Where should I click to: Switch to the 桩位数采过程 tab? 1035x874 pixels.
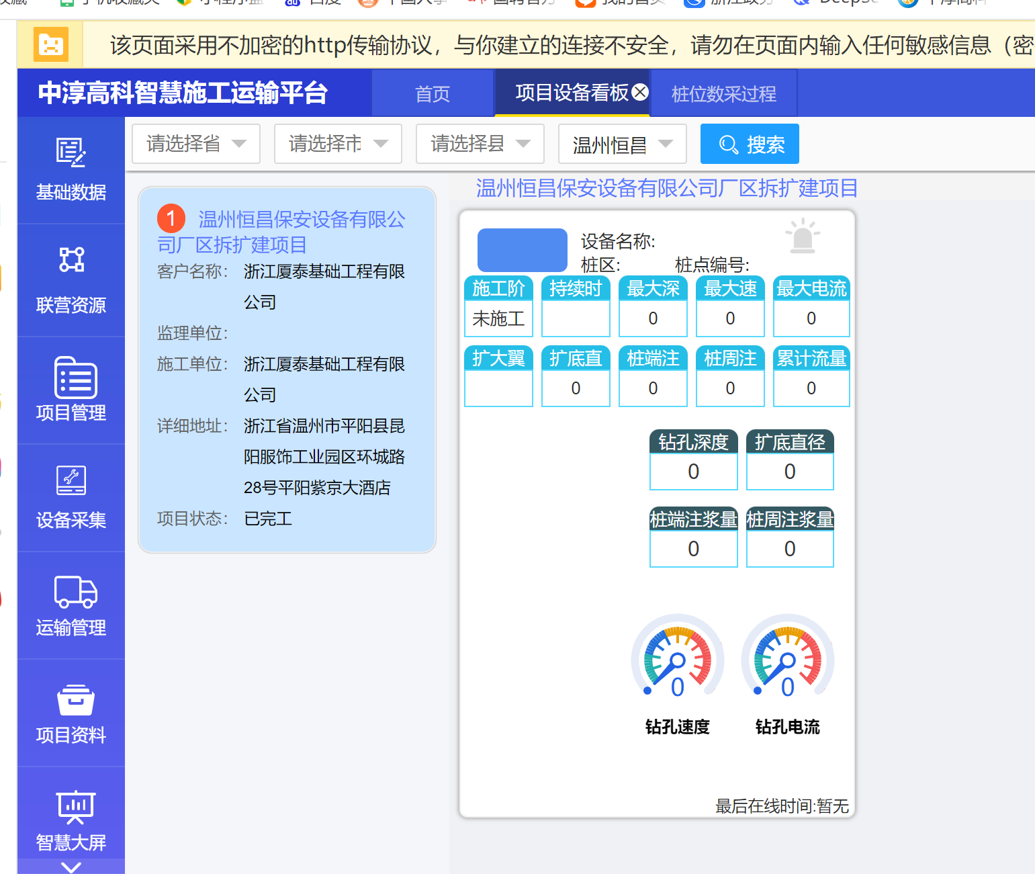coord(723,93)
